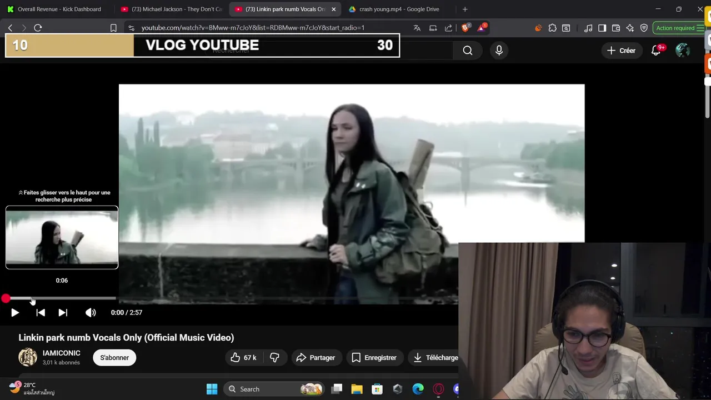Like the video with 67 k likes
The width and height of the screenshot is (711, 400).
[x=243, y=358]
